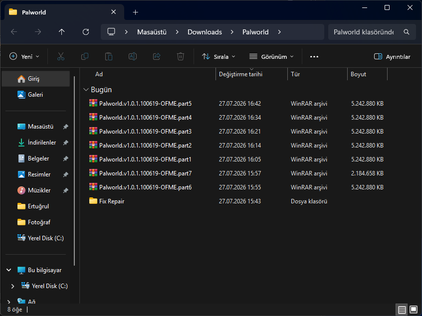Open Müzikler in the sidebar

pyautogui.click(x=35, y=190)
